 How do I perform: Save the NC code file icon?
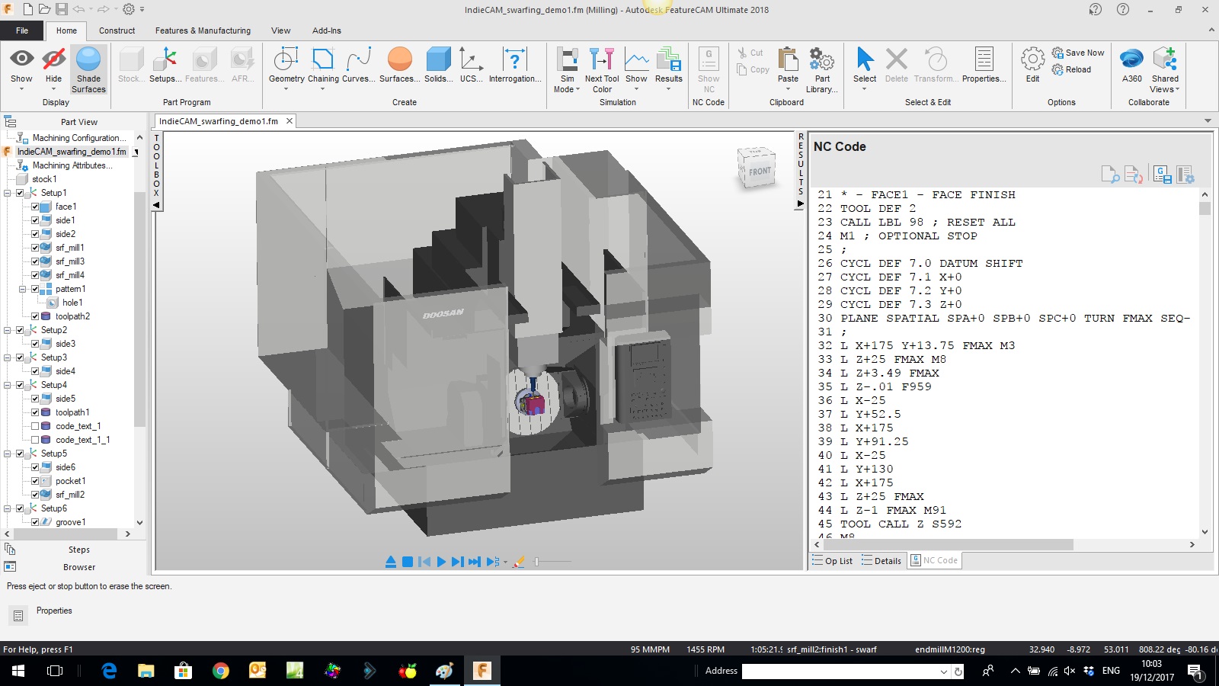pyautogui.click(x=1163, y=175)
